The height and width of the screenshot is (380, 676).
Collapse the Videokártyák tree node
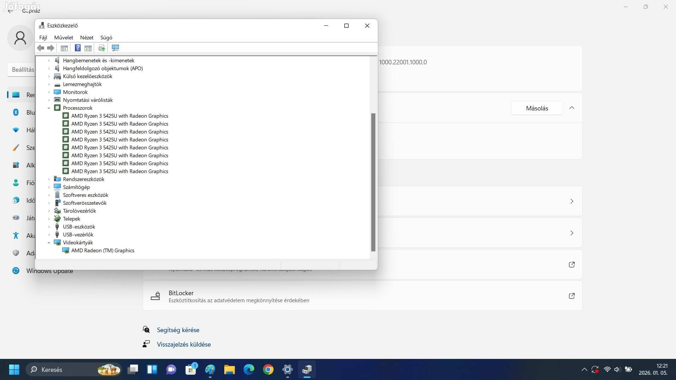49,242
